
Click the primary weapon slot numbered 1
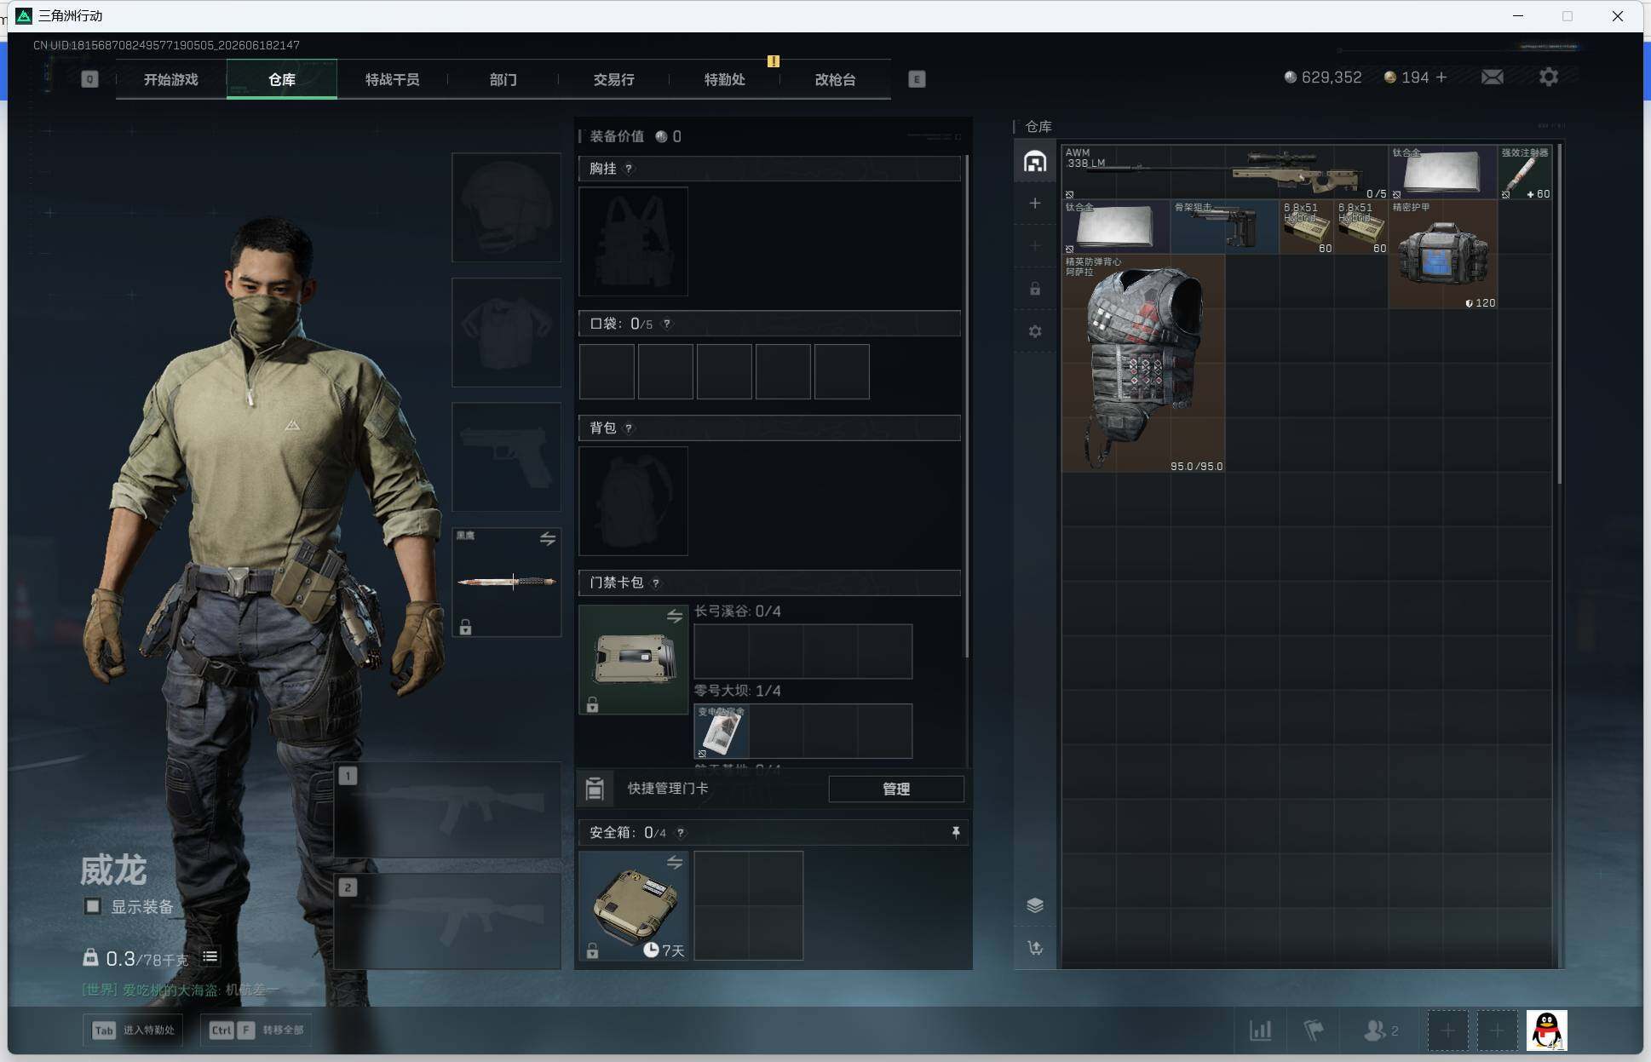[447, 810]
